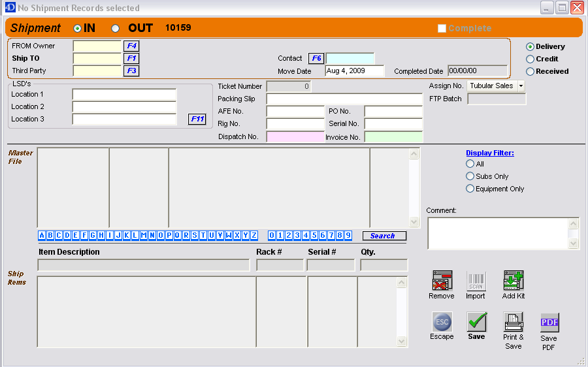Click the Display Filter link
This screenshot has width=588, height=367.
(489, 153)
